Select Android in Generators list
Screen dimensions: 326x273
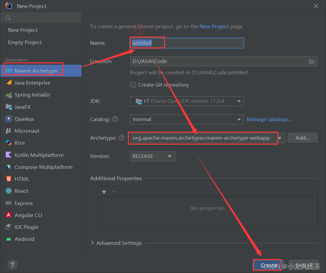(x=41, y=239)
